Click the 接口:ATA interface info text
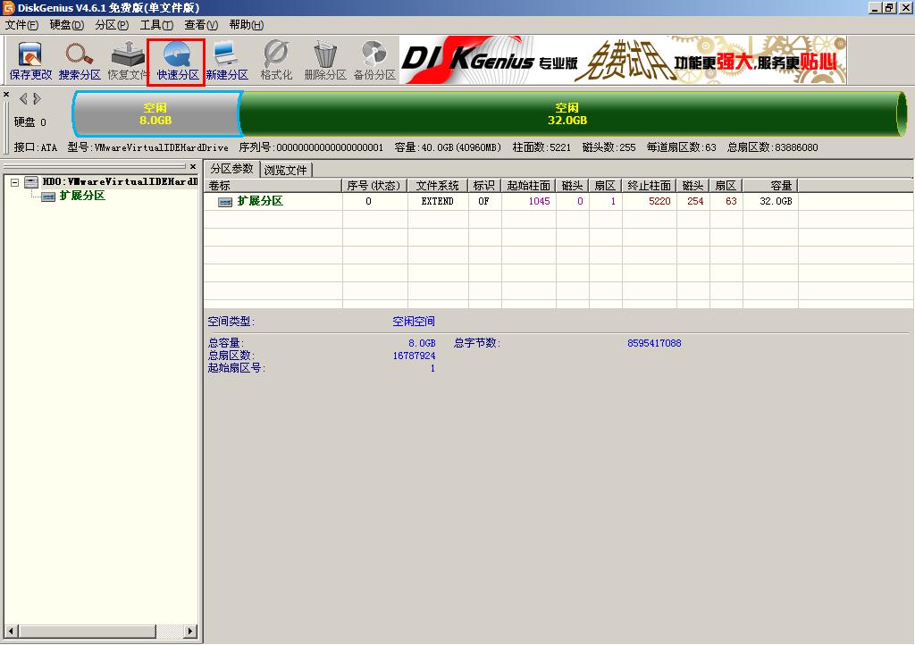 tap(35, 147)
